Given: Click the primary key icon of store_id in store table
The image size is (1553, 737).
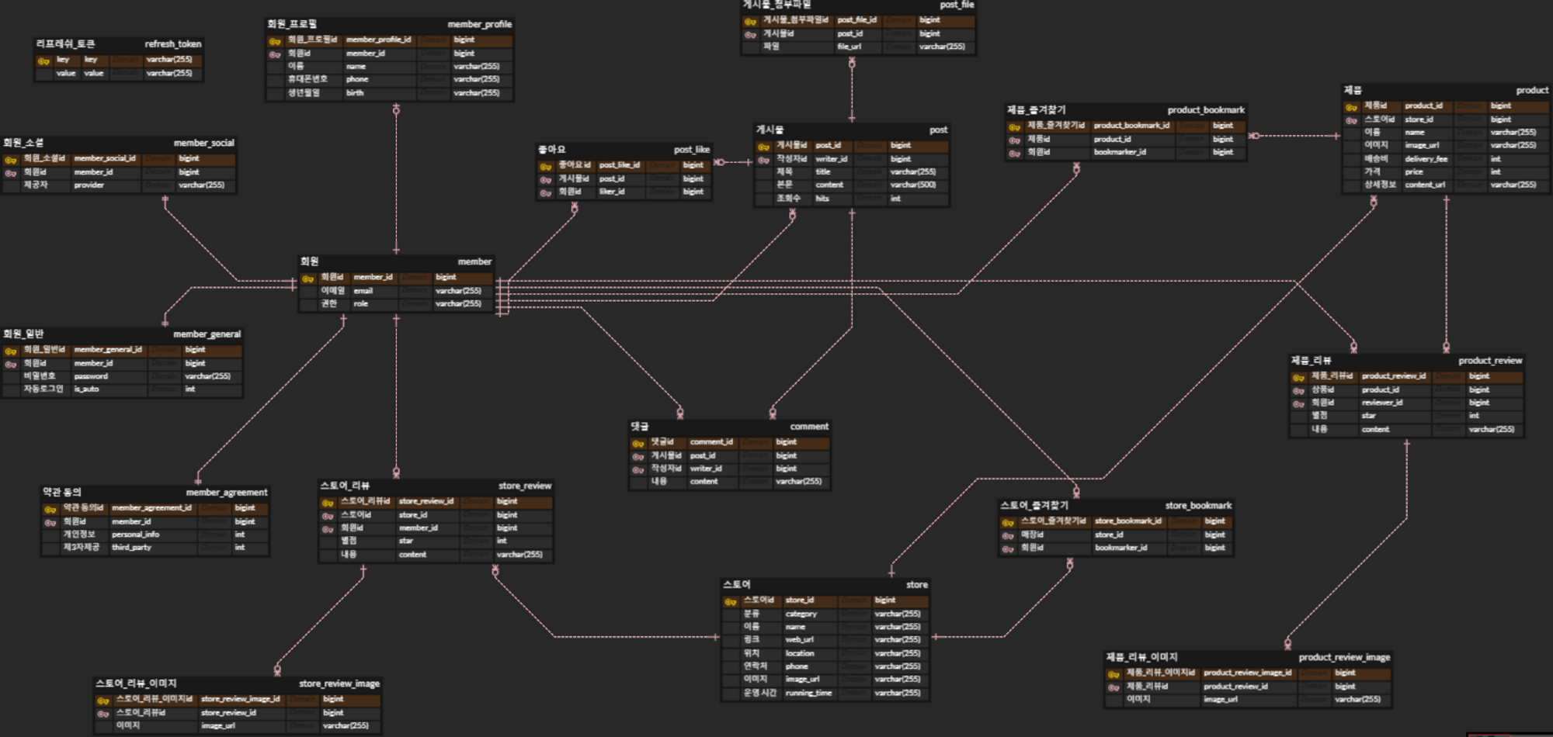Looking at the screenshot, I should (x=731, y=601).
